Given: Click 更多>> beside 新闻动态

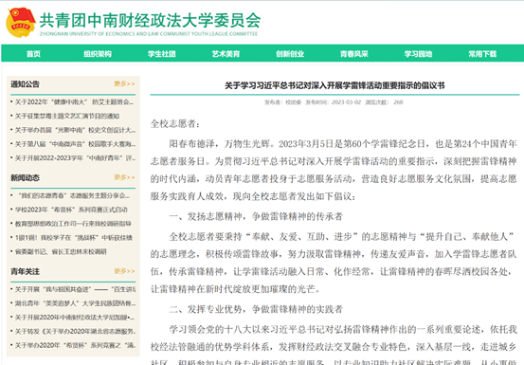Looking at the screenshot, I should [x=124, y=177].
